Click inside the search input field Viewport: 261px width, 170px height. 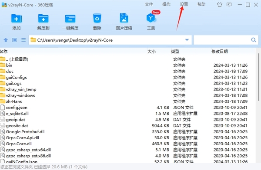222,40
